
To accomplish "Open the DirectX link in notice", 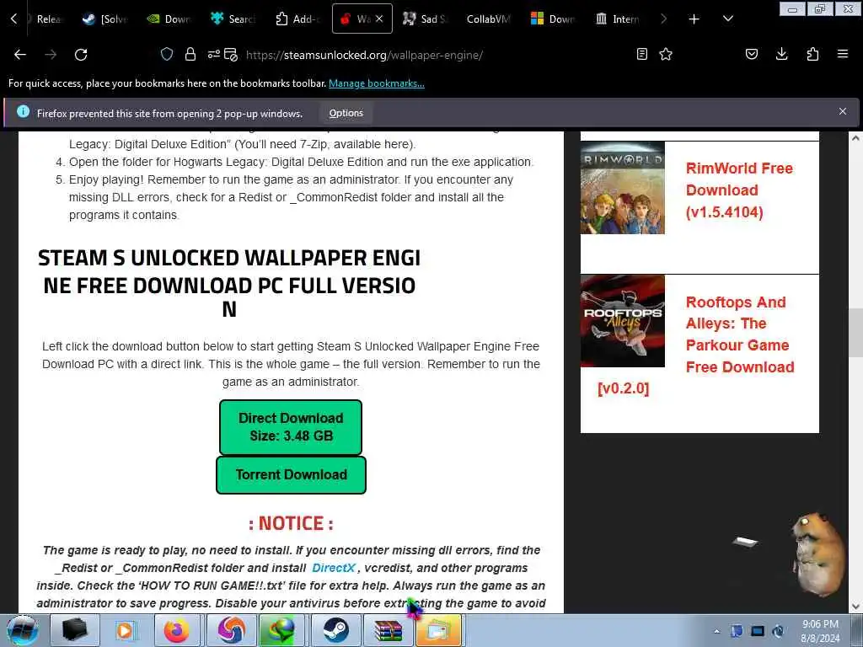I will pos(334,568).
